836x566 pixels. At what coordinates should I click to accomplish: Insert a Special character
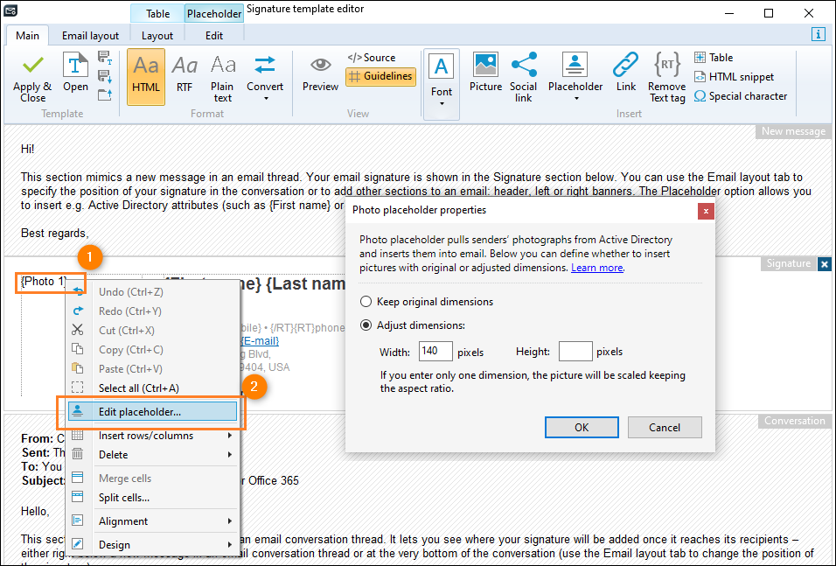click(x=741, y=96)
